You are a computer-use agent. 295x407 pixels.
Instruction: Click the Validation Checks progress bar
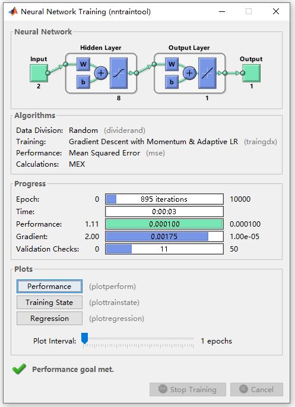coord(164,249)
